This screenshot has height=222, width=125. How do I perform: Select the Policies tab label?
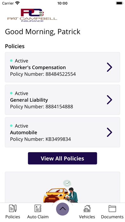13,217
